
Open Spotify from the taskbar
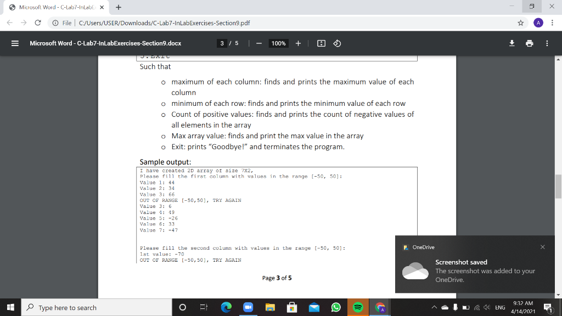pos(358,307)
